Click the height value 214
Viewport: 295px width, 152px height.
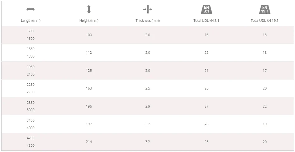click(89, 142)
